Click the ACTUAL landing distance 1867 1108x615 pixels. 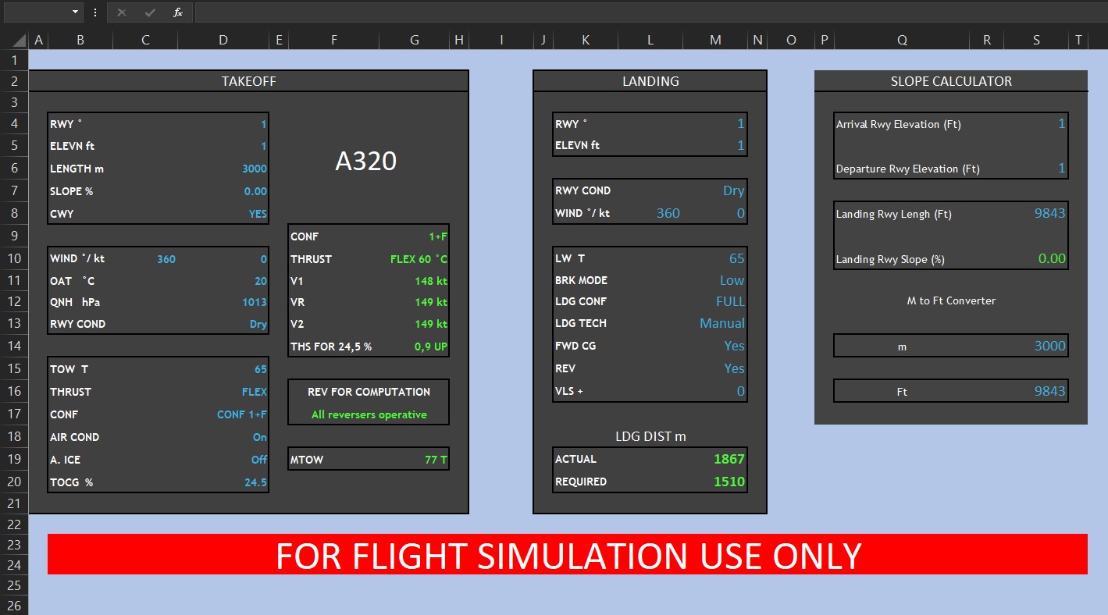[x=729, y=459]
